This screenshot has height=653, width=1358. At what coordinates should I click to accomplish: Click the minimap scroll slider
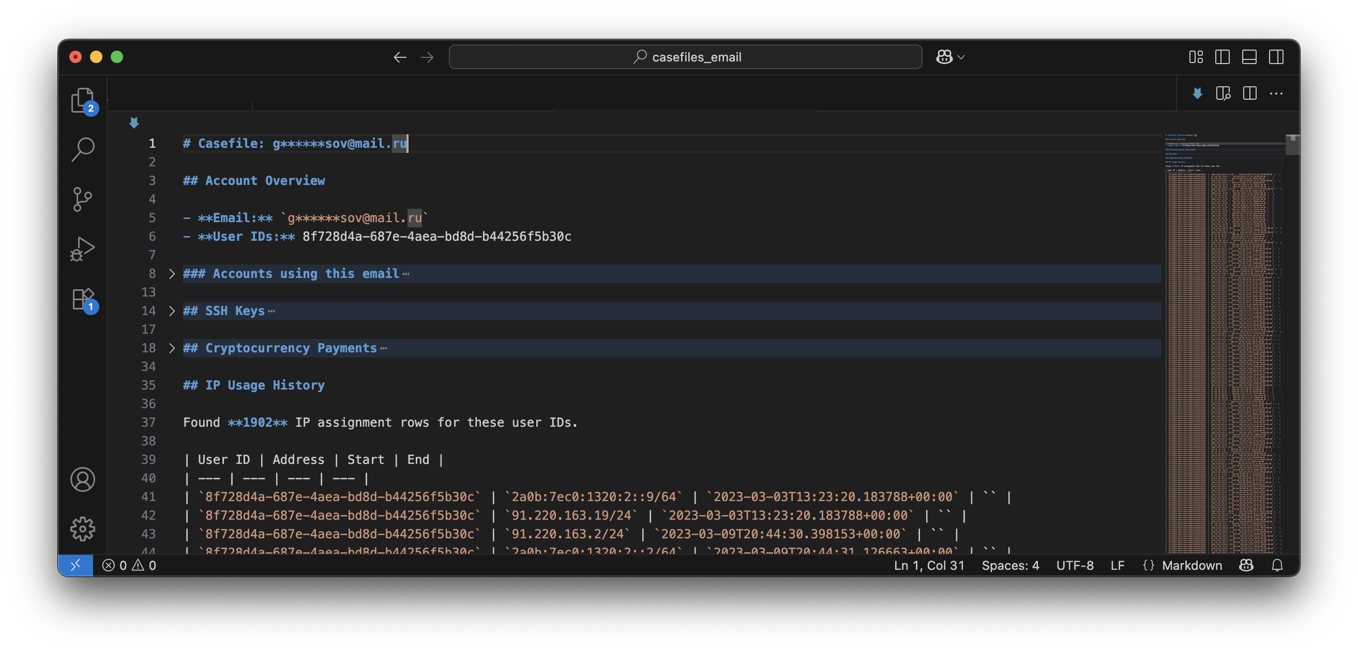coord(1292,145)
